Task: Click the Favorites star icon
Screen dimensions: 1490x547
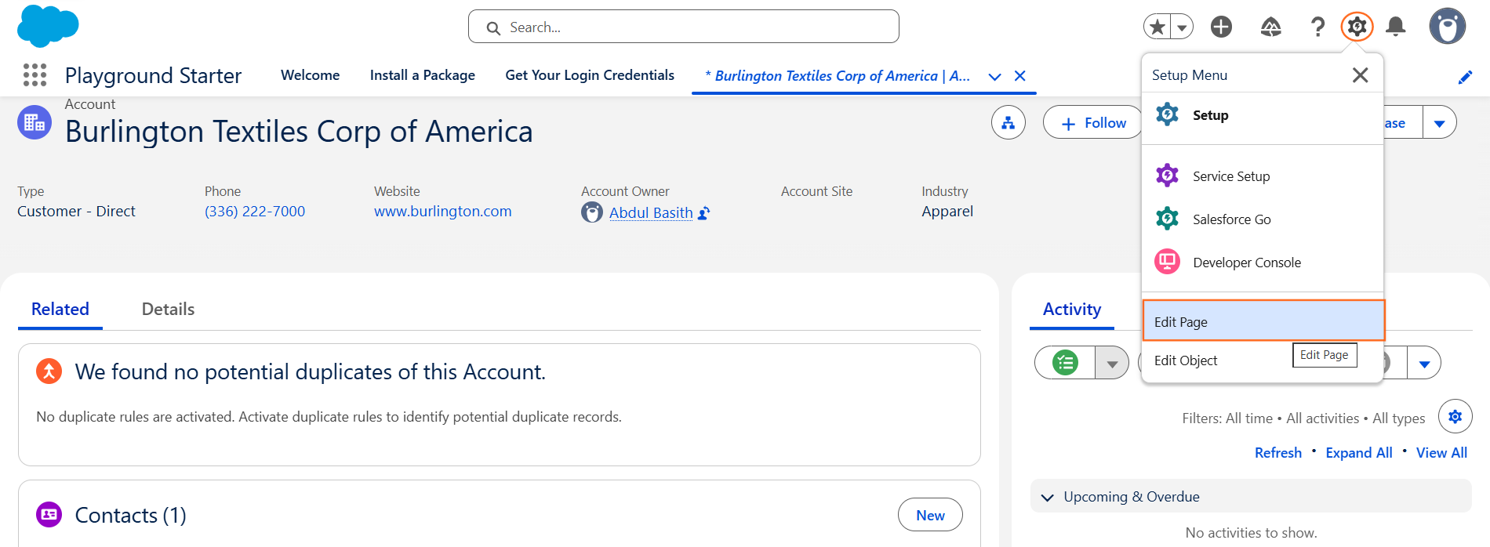Action: point(1157,27)
